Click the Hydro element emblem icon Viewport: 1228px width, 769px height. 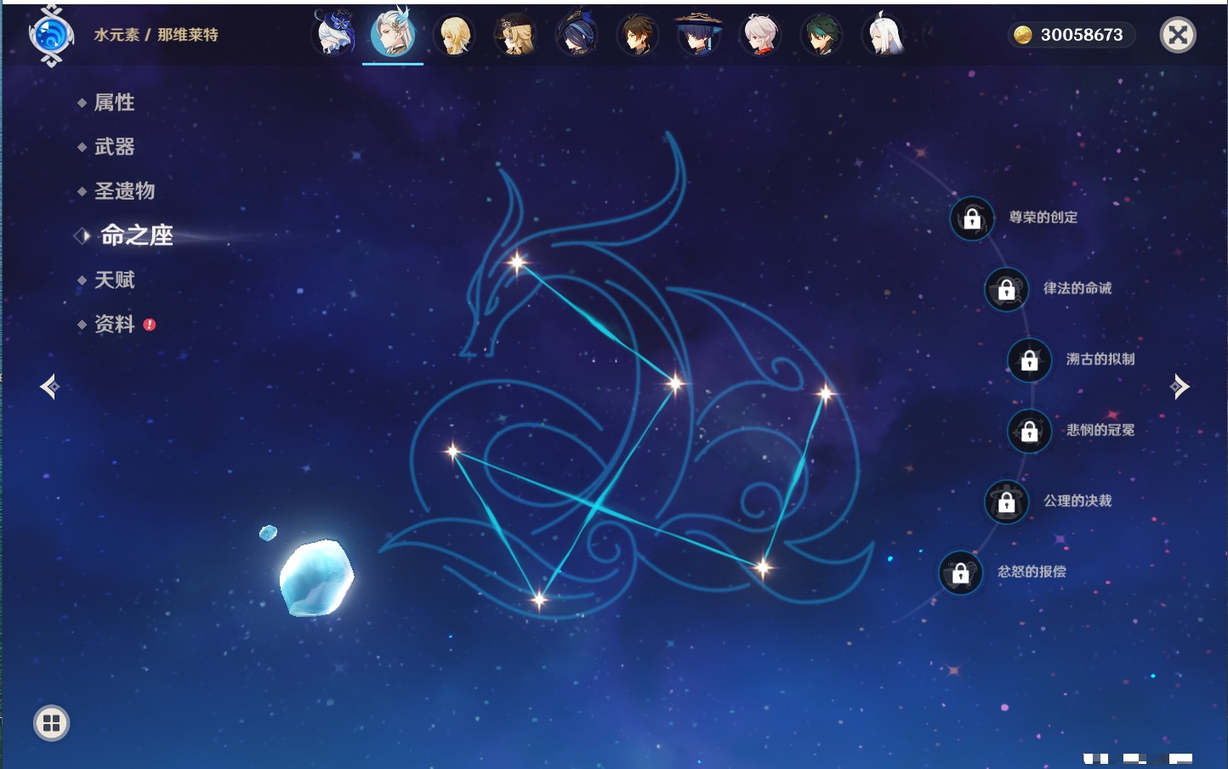click(51, 36)
